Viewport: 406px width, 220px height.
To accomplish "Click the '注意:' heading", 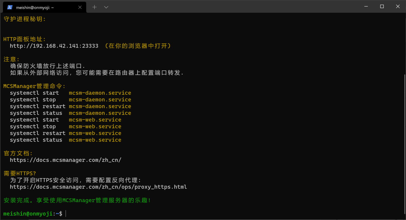I will click(x=11, y=59).
